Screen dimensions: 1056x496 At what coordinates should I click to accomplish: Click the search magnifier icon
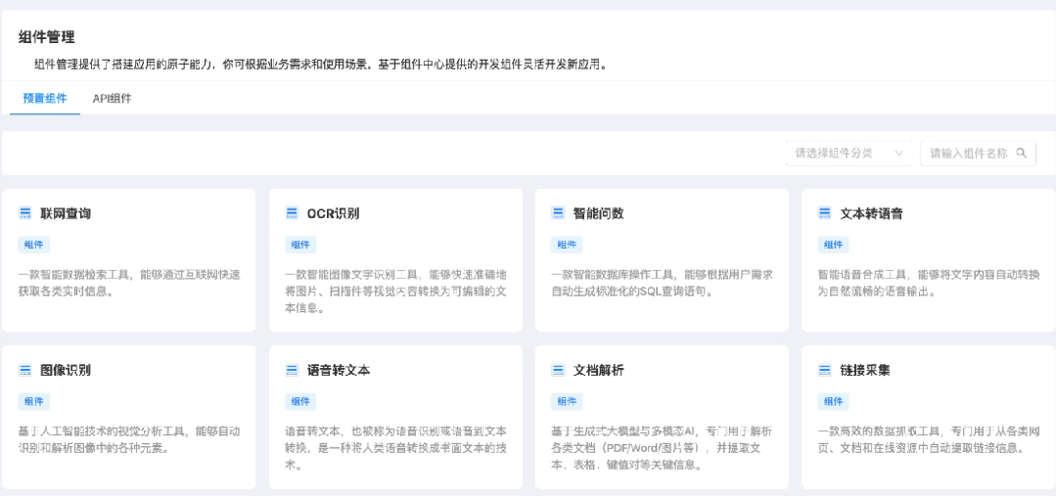(1021, 153)
